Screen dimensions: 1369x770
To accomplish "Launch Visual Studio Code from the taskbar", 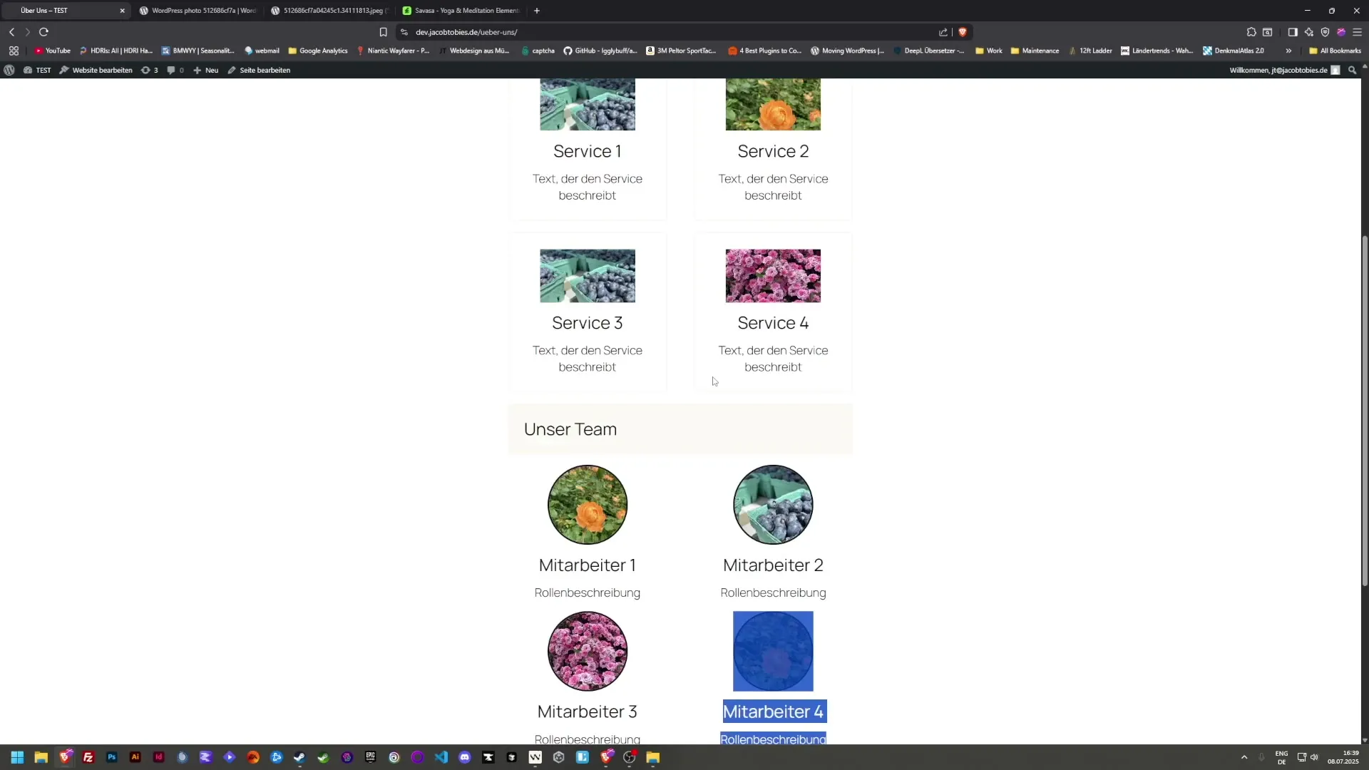I will coord(439,757).
